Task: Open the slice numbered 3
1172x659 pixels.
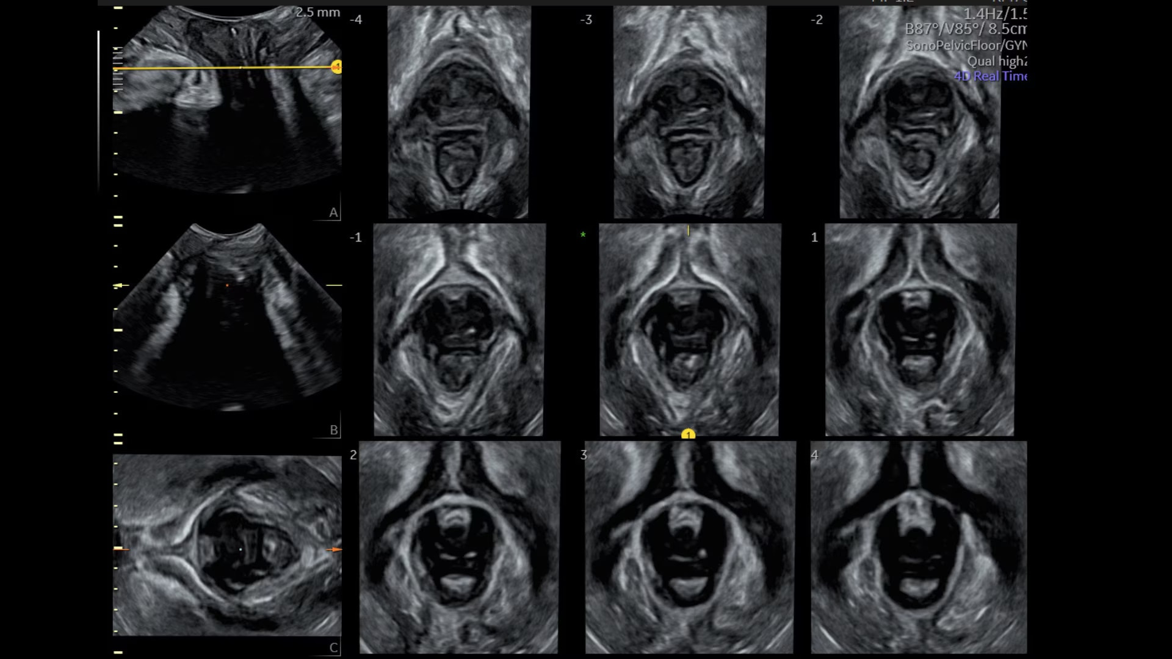Action: pyautogui.click(x=689, y=547)
